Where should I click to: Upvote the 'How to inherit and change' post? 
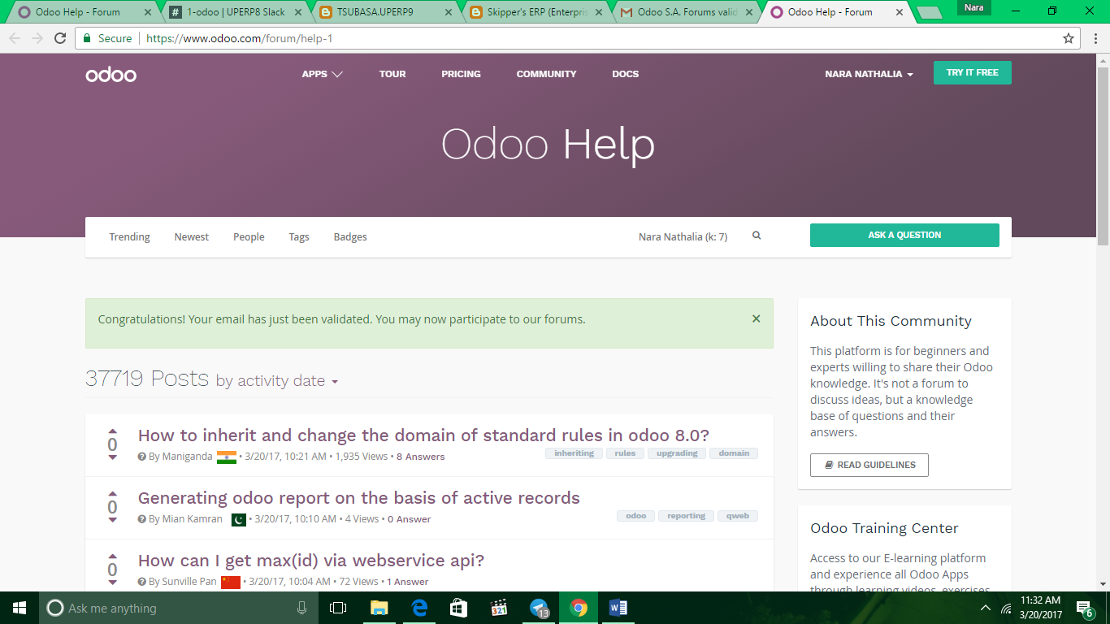(x=113, y=431)
